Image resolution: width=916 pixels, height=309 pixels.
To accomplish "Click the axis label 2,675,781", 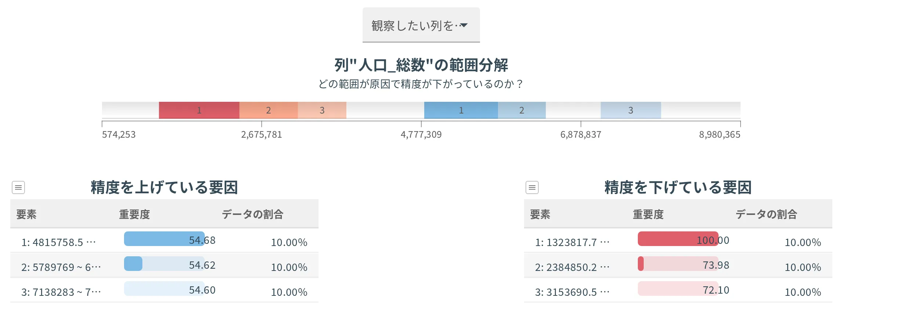I will pyautogui.click(x=262, y=135).
